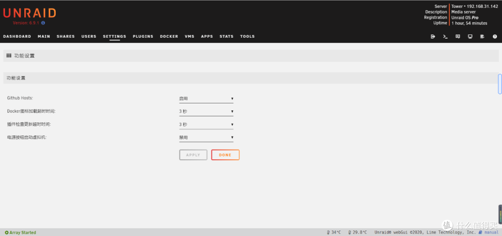Open the Docker tab
502x236 pixels.
pos(169,36)
